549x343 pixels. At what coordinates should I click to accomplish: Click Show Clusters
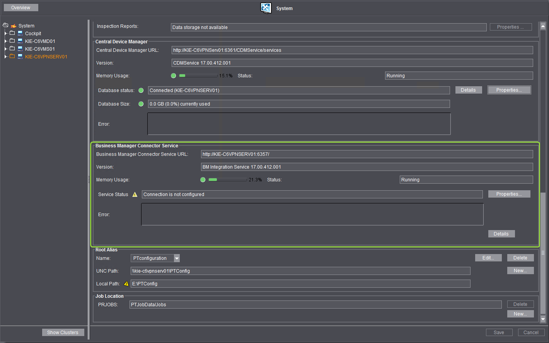(x=63, y=332)
